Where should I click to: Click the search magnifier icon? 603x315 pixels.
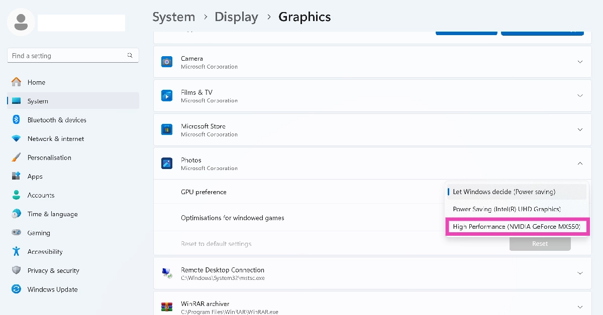[x=130, y=56]
